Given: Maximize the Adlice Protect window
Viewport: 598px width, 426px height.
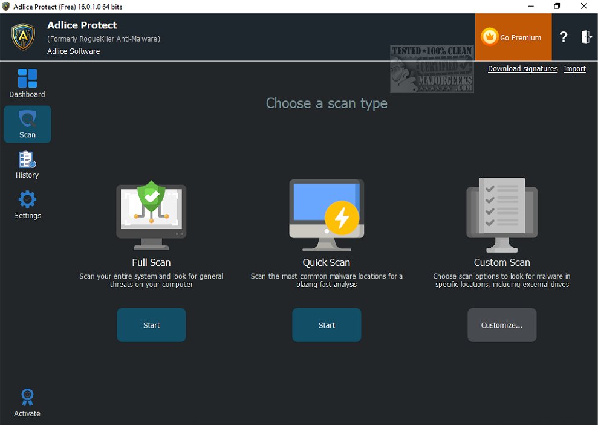Looking at the screenshot, I should (x=557, y=6).
